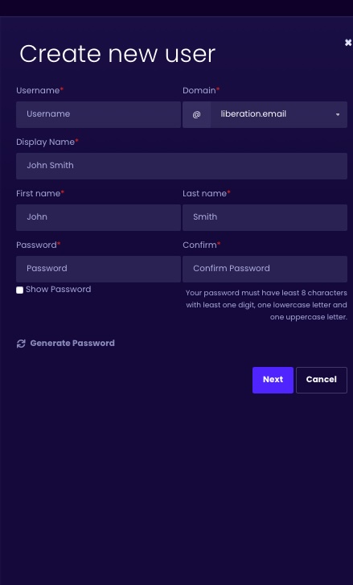Click the Domain field label

(x=199, y=91)
